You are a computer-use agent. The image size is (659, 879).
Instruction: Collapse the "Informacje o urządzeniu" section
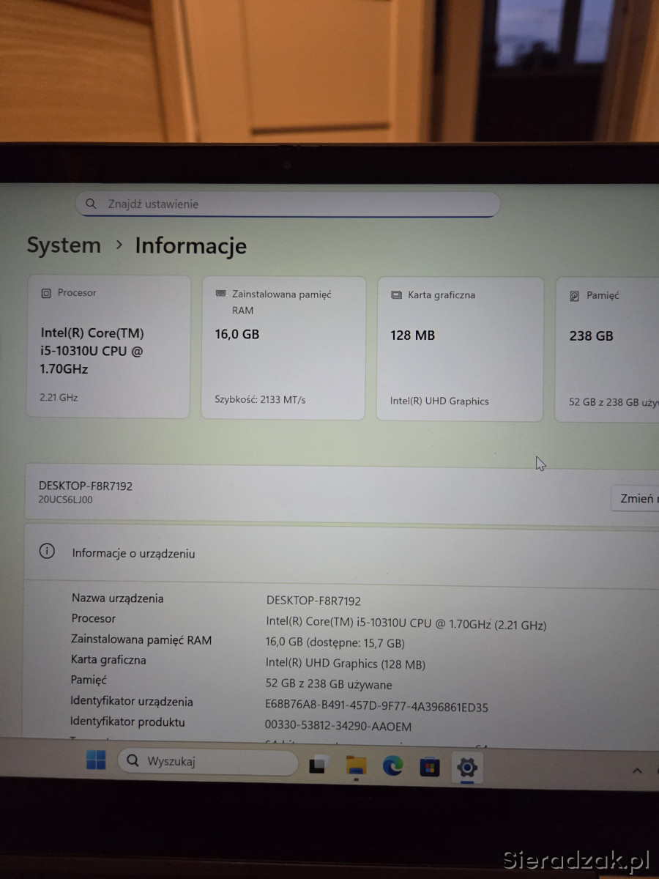click(344, 554)
